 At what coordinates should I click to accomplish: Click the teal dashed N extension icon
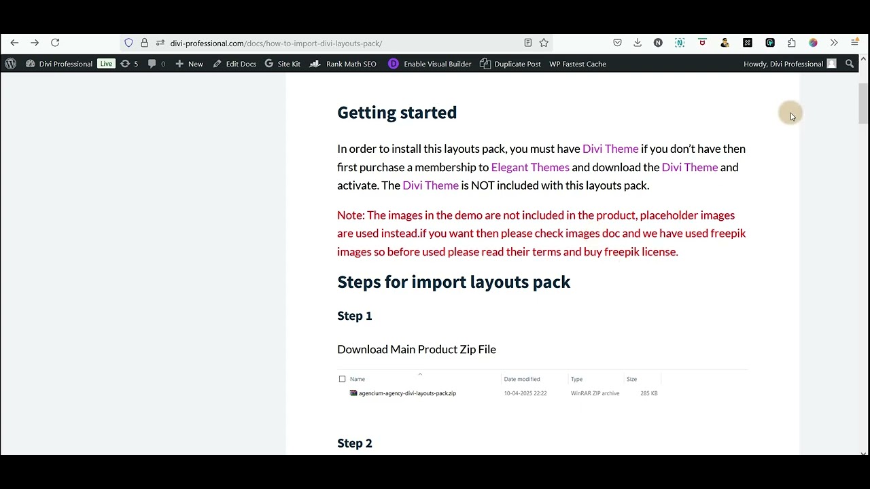point(680,43)
